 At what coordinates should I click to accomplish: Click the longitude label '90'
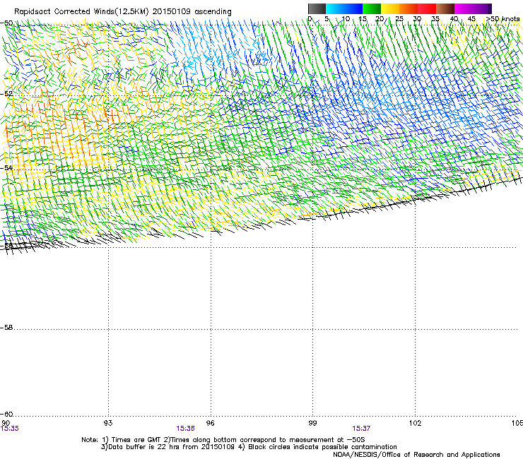pyautogui.click(x=6, y=423)
